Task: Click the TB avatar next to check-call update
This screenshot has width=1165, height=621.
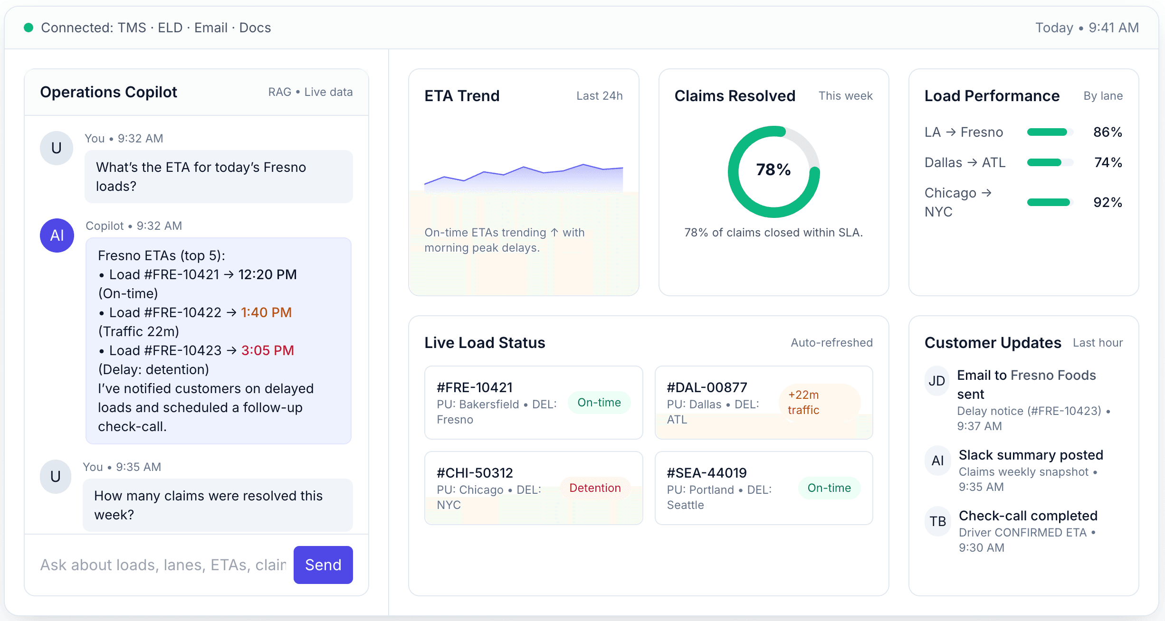Action: point(937,521)
